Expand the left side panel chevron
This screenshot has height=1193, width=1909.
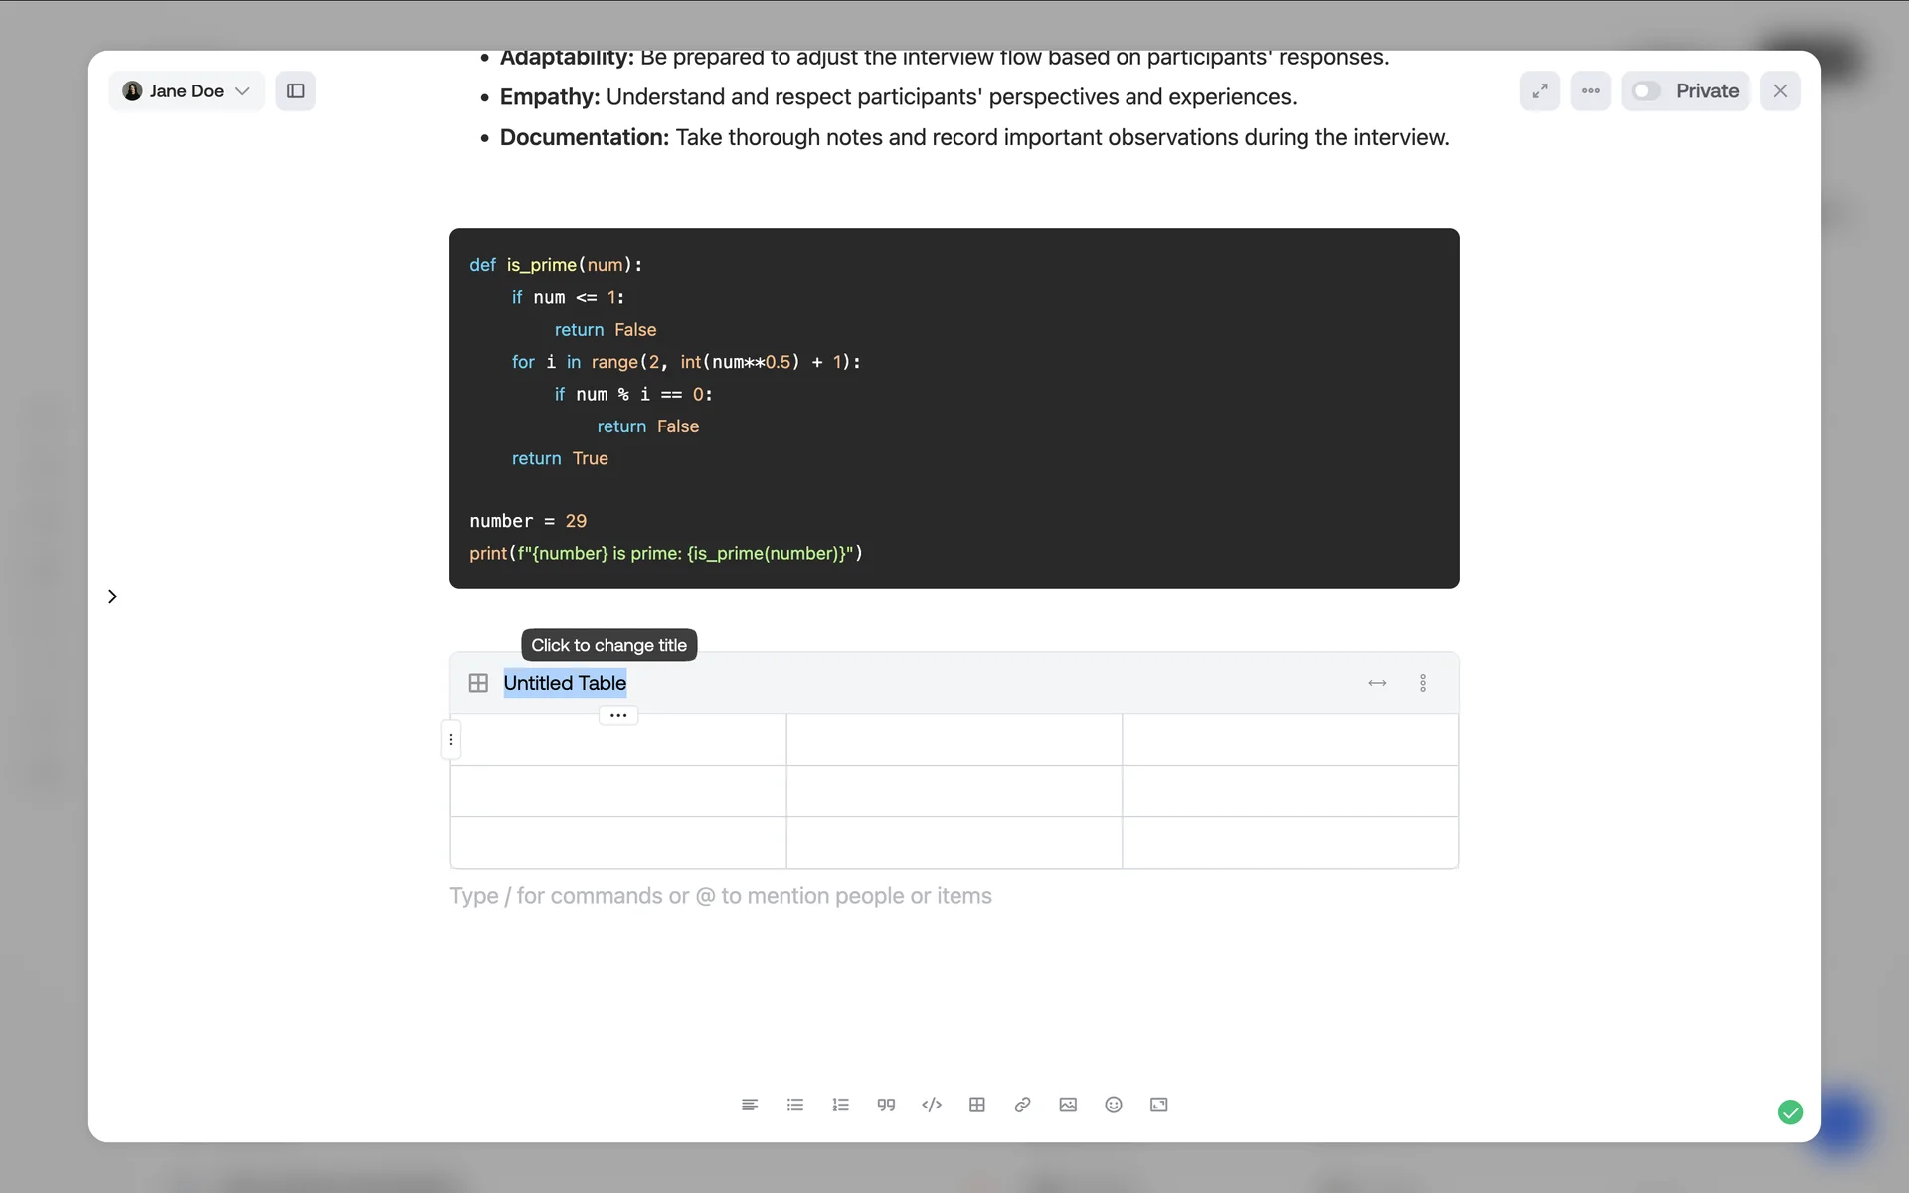click(112, 596)
